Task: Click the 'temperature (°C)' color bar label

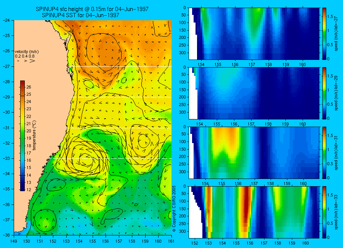Action: pyautogui.click(x=34, y=135)
